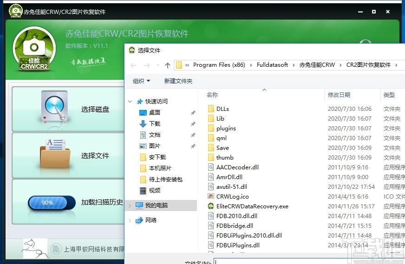The height and width of the screenshot is (264, 405).
Task: Click the 网络 network icon in sidebar
Action: [139, 220]
